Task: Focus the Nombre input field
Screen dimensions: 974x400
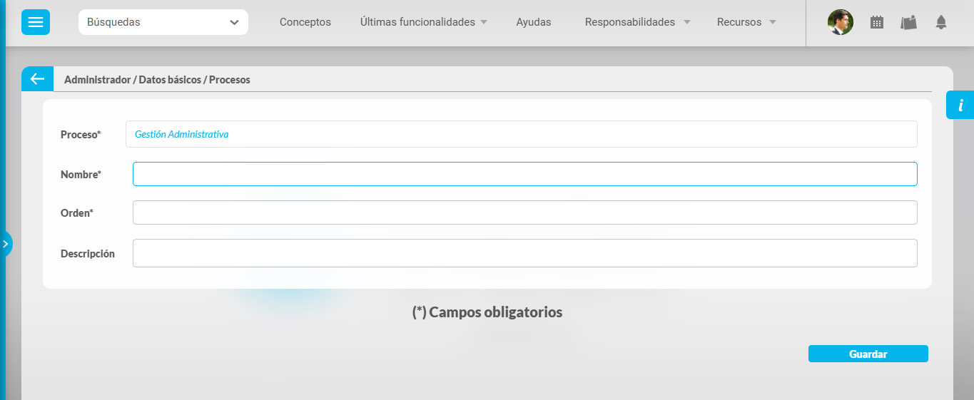Action: coord(524,174)
